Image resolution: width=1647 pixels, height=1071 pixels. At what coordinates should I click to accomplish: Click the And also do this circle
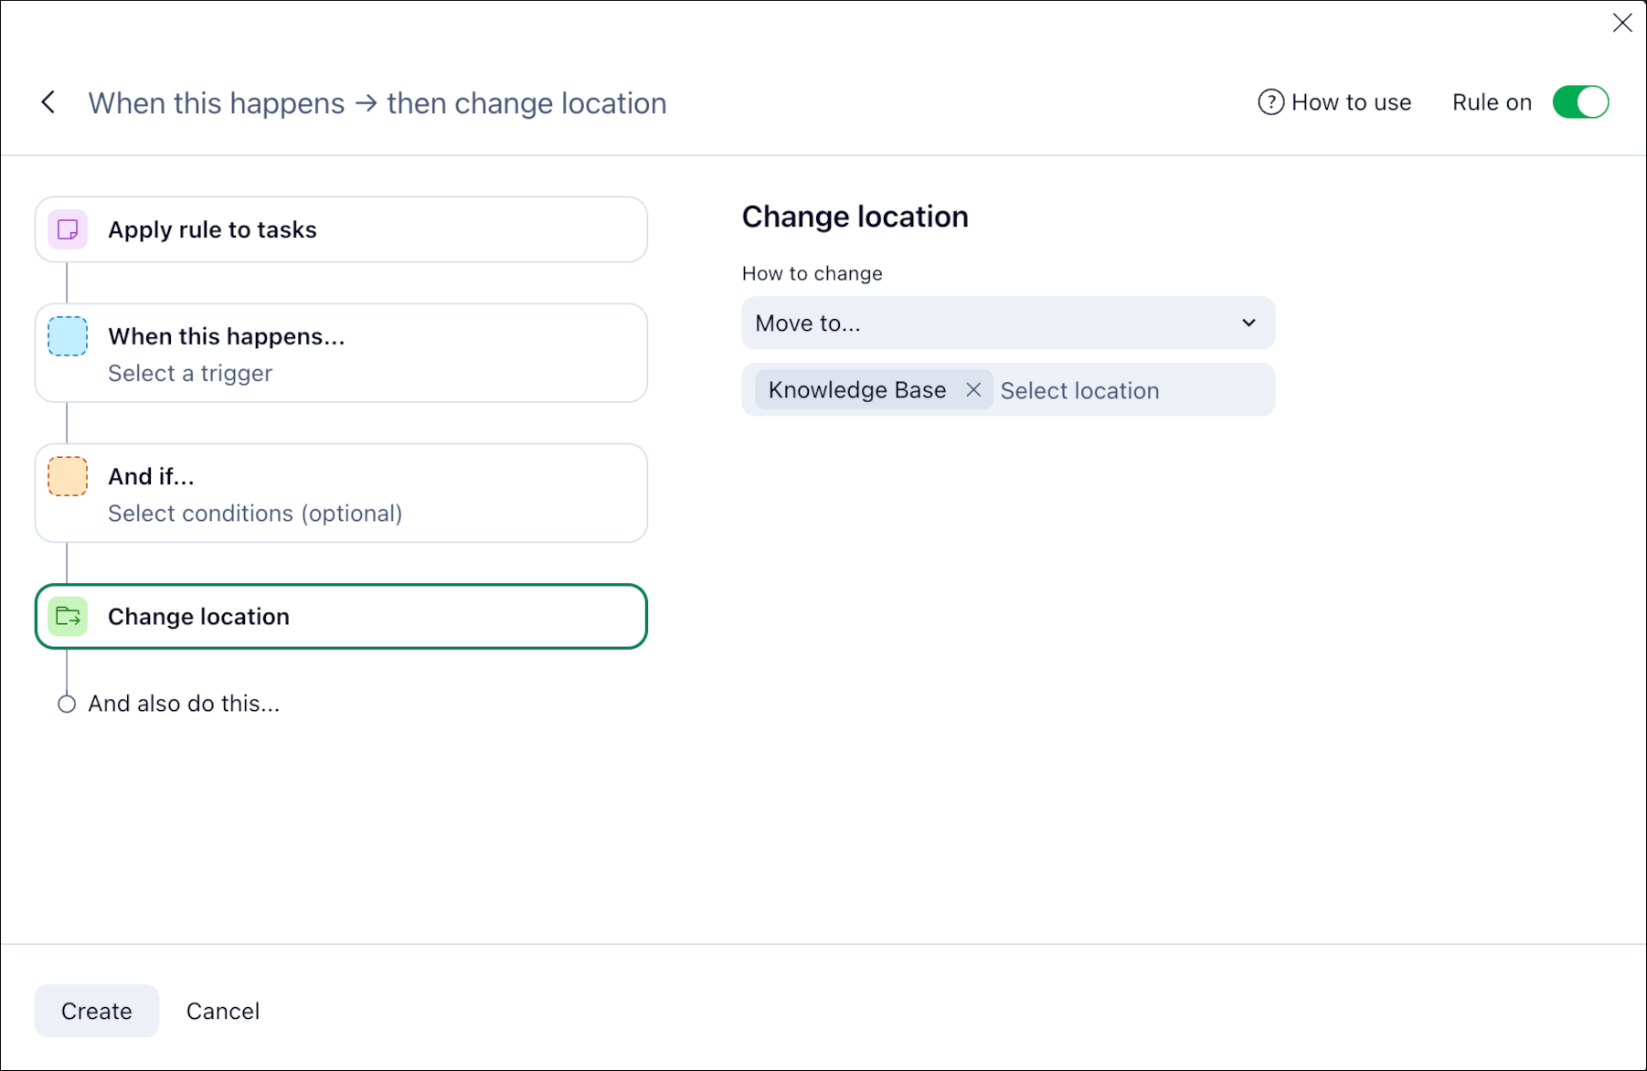click(x=67, y=704)
